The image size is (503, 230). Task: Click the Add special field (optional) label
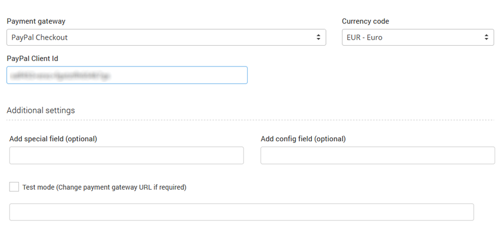click(x=53, y=139)
